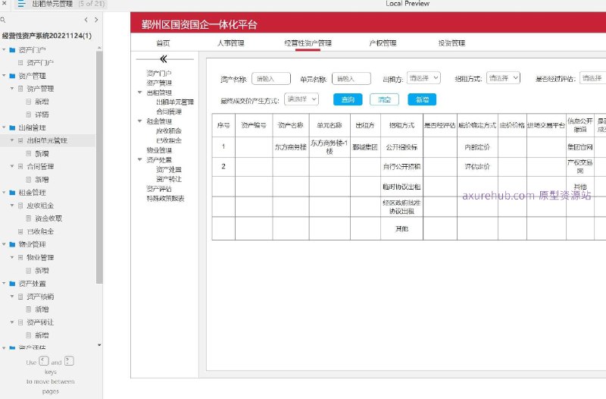Select 已收租金 page in sidebar
The height and width of the screenshot is (399, 606).
click(x=40, y=231)
